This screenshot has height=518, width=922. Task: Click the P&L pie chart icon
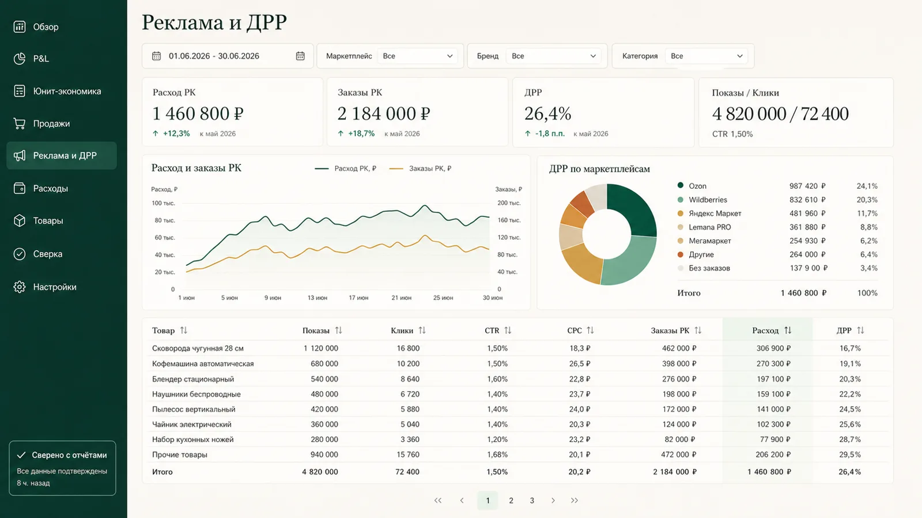click(20, 58)
